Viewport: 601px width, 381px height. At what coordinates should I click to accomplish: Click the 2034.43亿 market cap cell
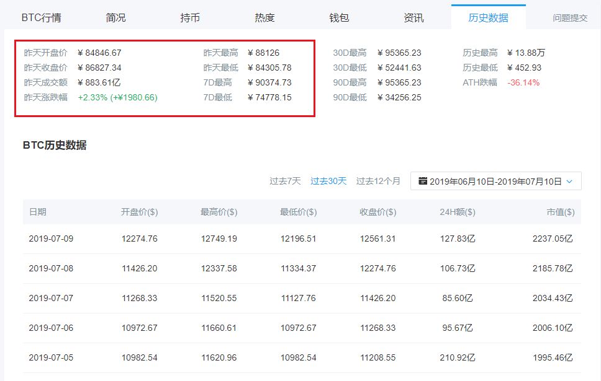click(553, 299)
